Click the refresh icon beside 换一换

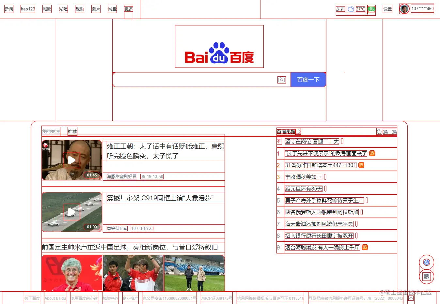[x=379, y=132]
